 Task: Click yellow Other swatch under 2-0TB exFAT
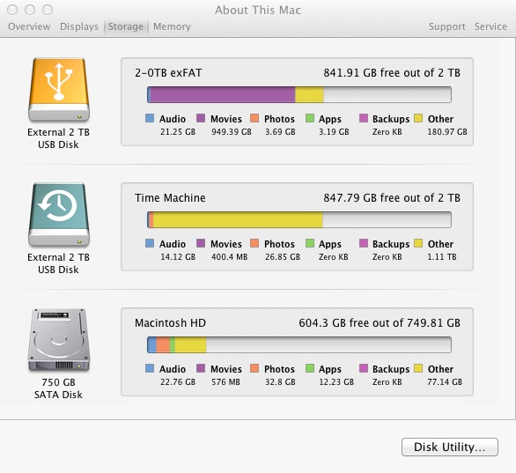click(418, 118)
